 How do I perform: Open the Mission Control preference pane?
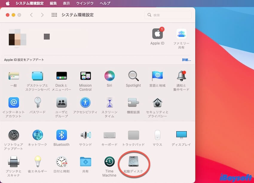85,76
